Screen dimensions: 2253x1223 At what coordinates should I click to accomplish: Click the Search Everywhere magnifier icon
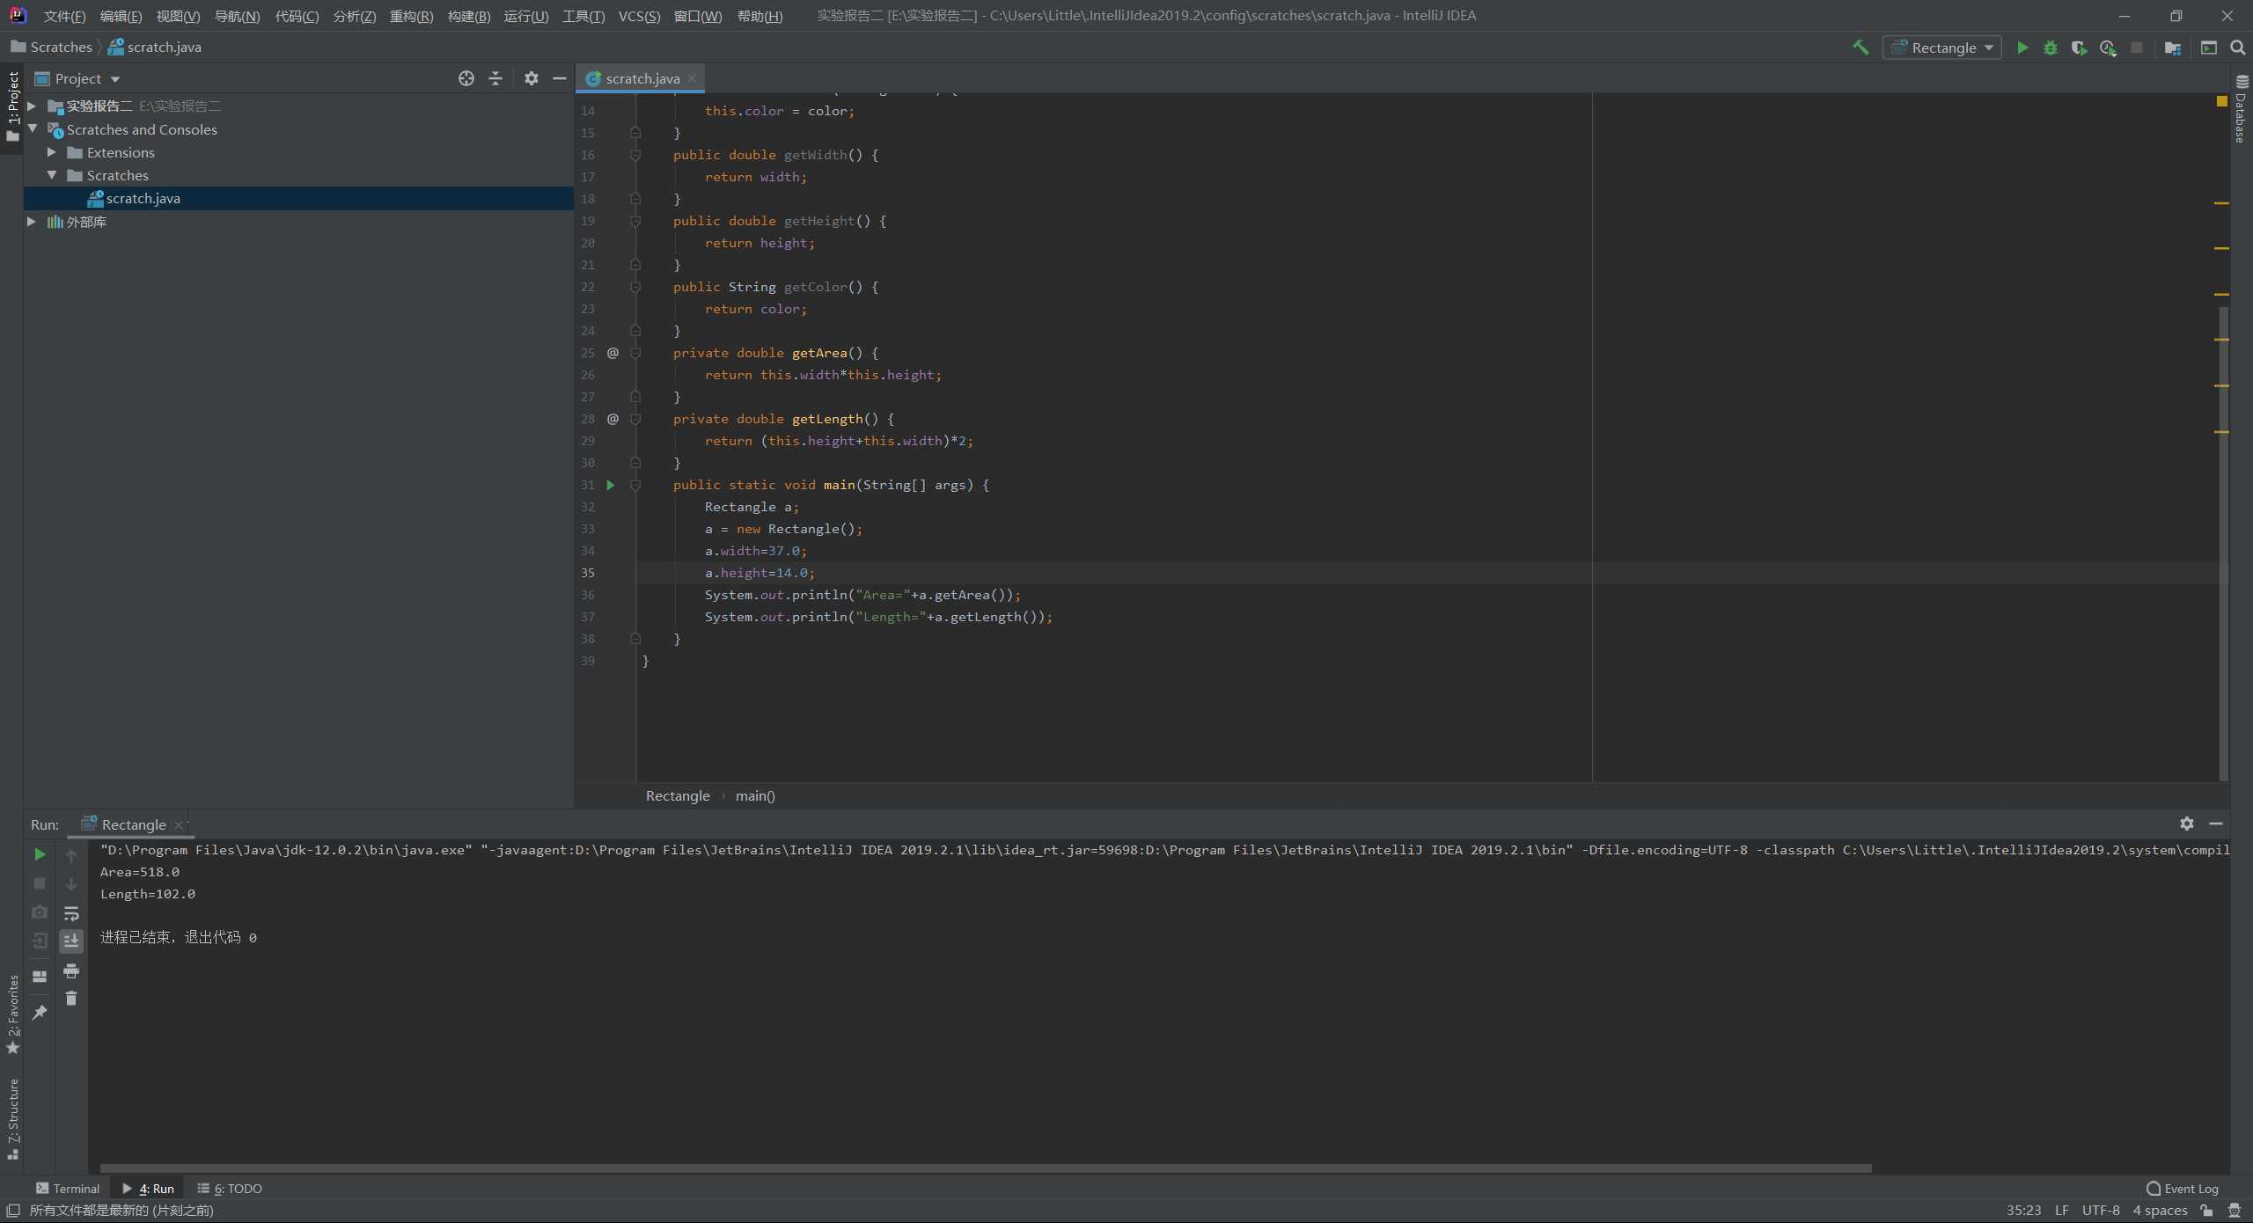tap(2238, 48)
